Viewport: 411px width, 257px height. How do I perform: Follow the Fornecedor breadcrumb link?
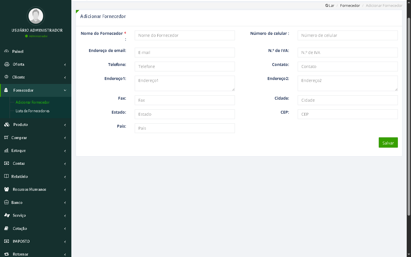(x=350, y=5)
